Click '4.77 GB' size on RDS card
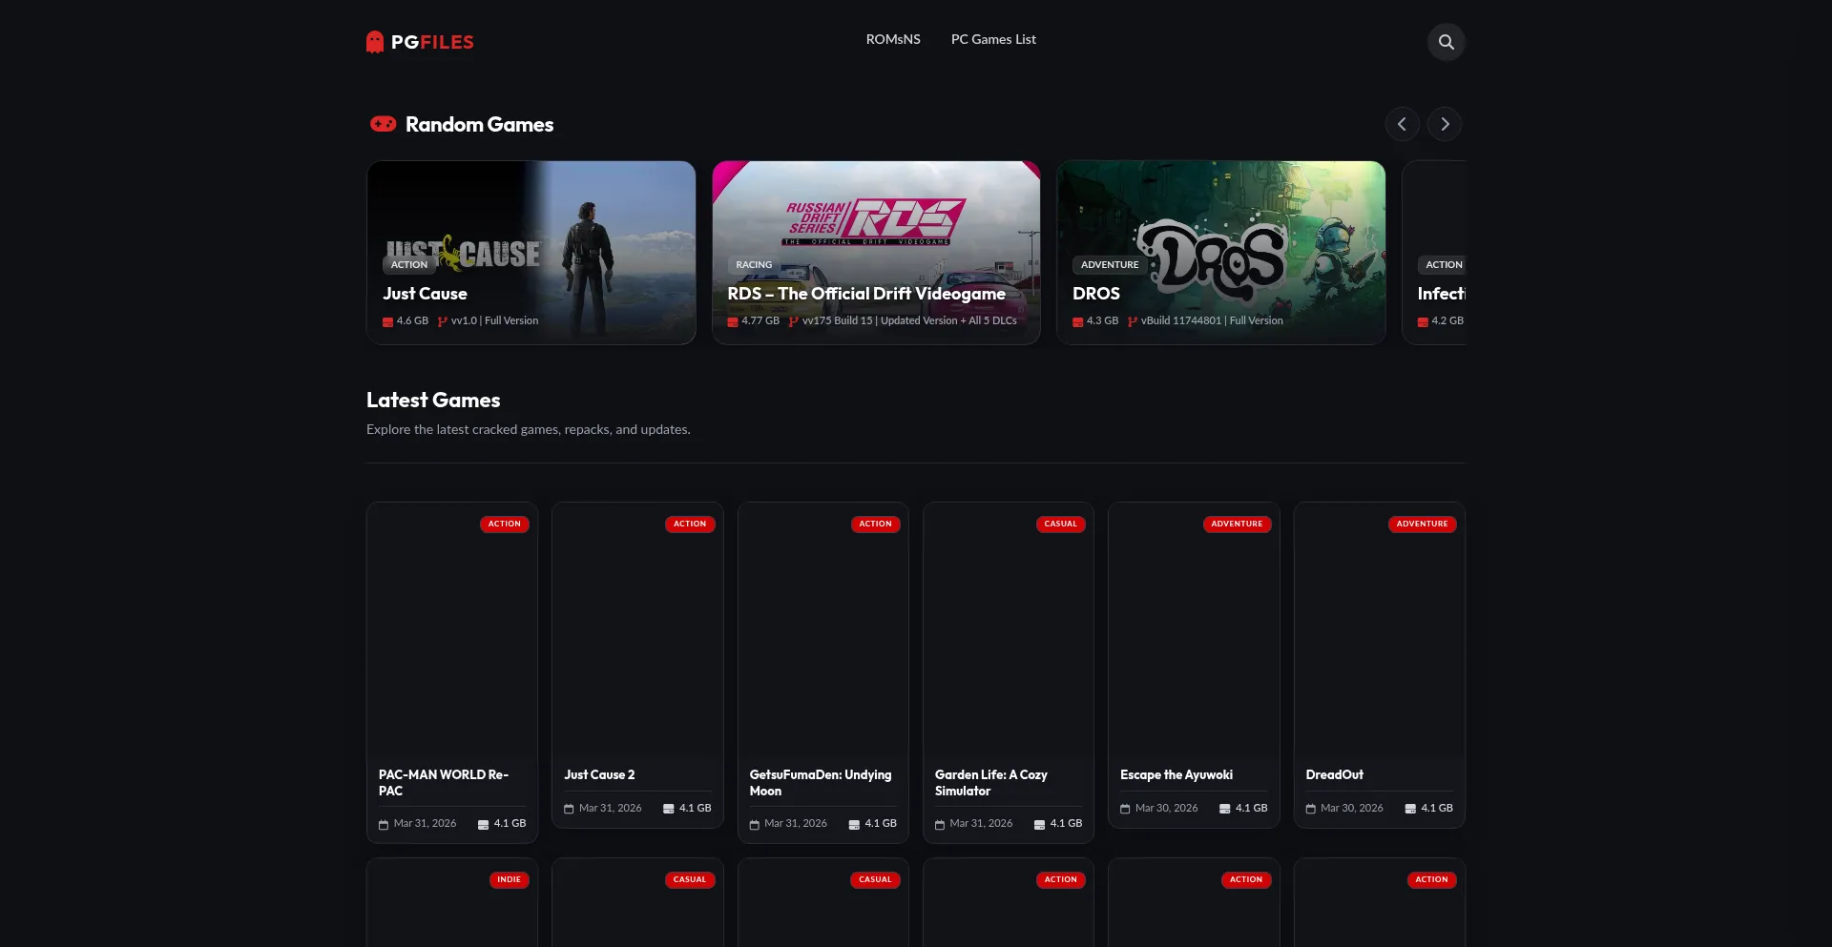Viewport: 1832px width, 947px height. point(760,321)
